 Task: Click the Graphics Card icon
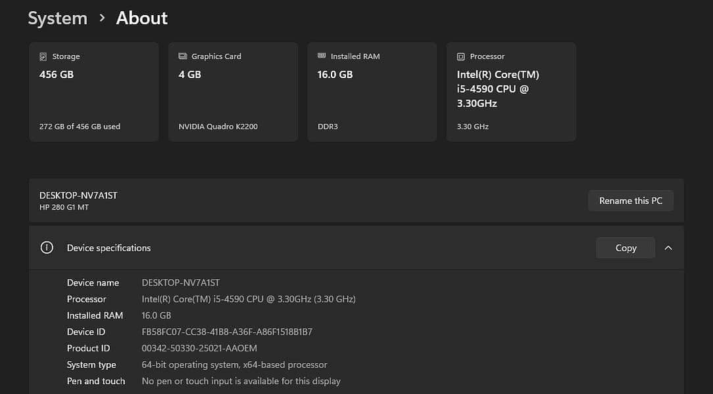click(x=183, y=56)
